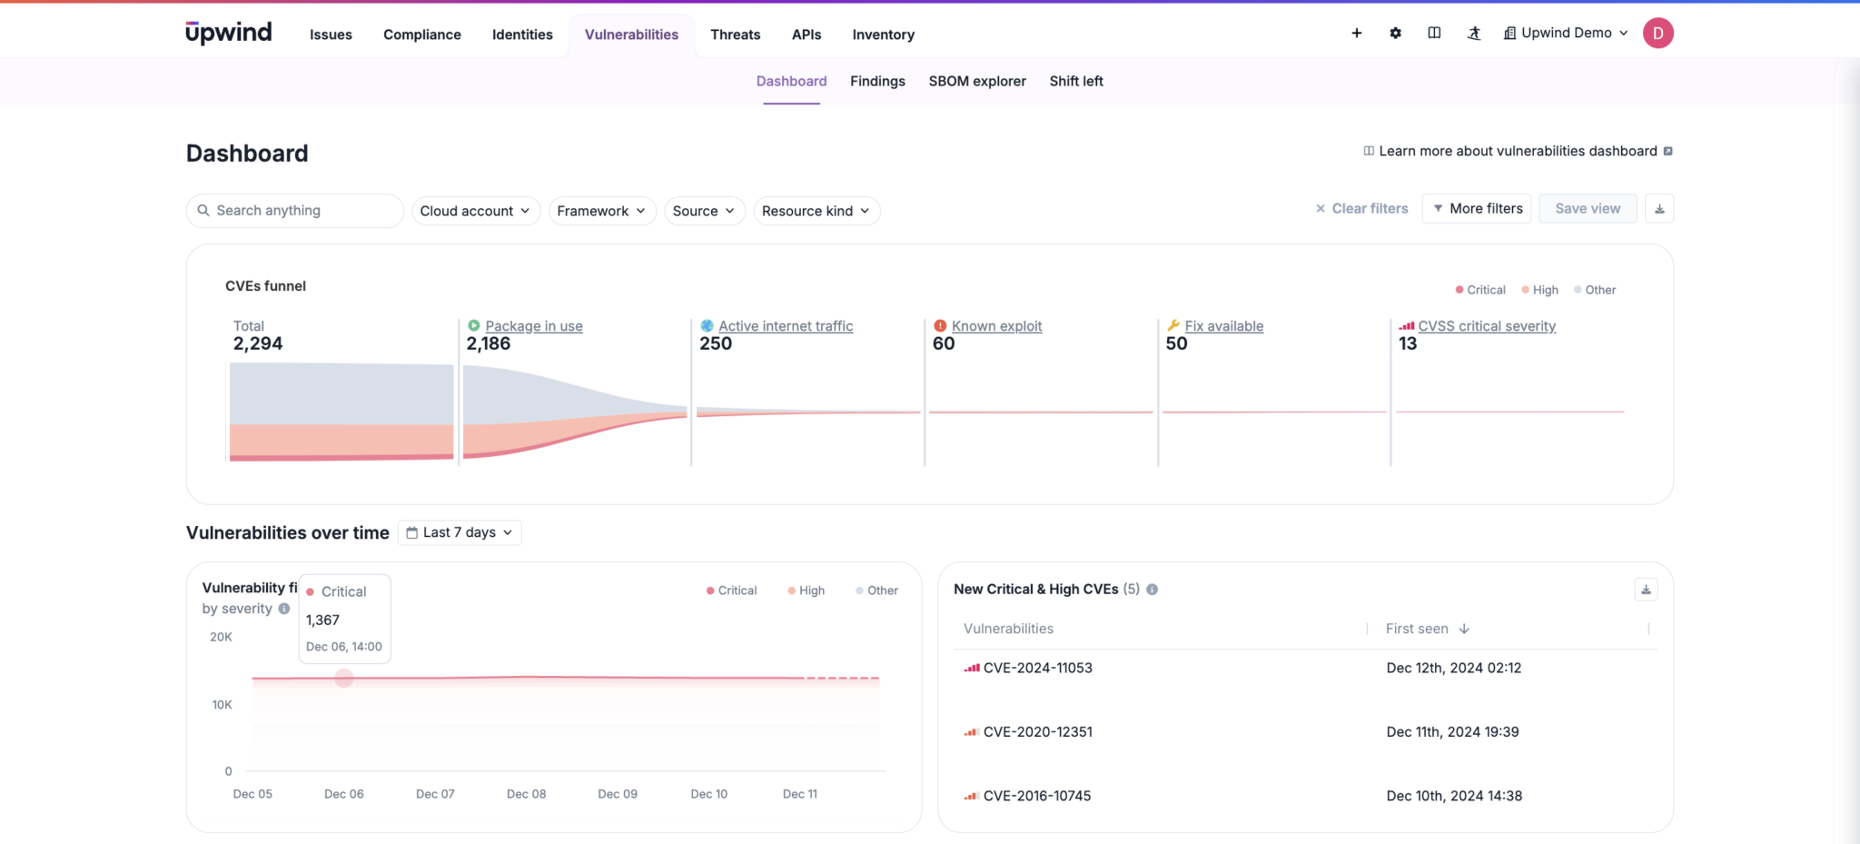The width and height of the screenshot is (1860, 844).
Task: Click the Dec 06 data point on chart
Action: coord(343,678)
